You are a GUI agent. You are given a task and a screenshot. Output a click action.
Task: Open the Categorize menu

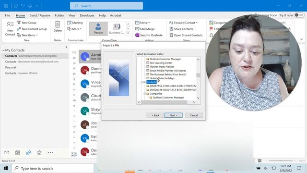click(x=218, y=23)
